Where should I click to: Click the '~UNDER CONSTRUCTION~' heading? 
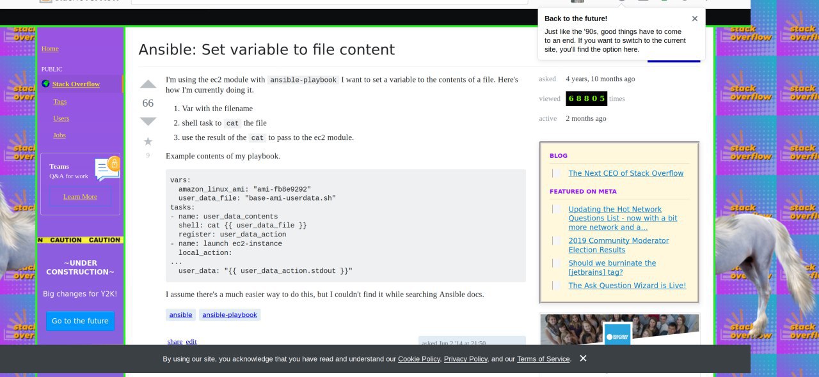point(80,267)
